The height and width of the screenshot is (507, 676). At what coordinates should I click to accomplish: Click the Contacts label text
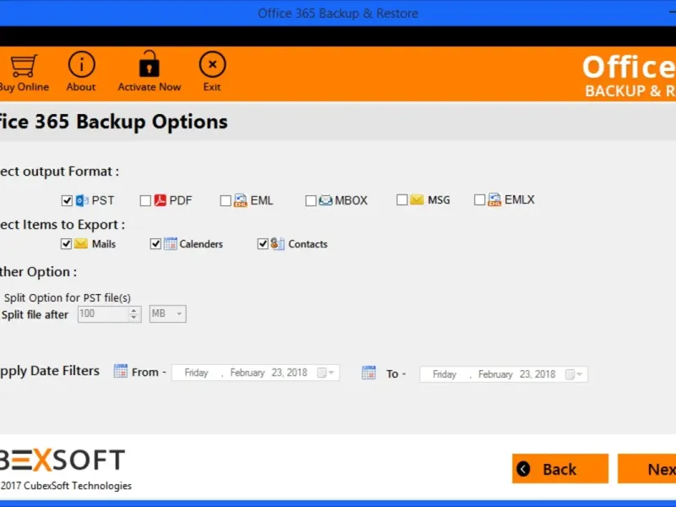[308, 244]
